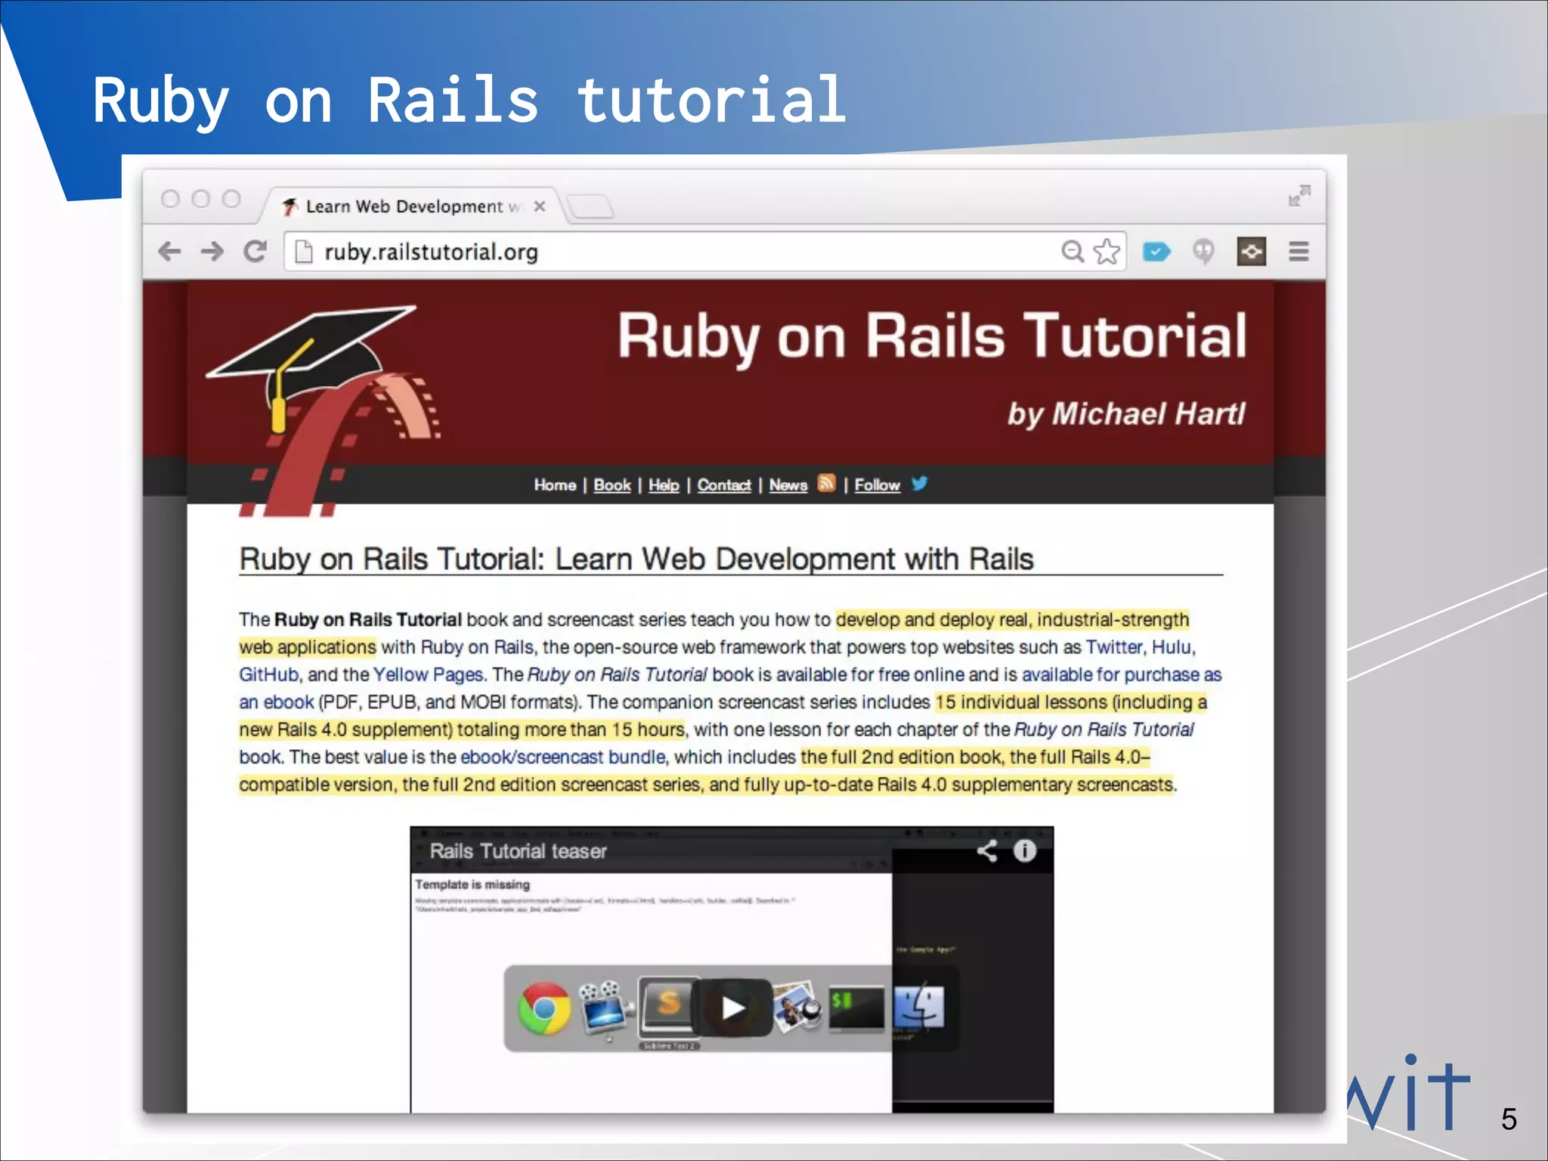Click the Rails Tutorial teaser title
This screenshot has height=1161, width=1548.
[x=518, y=851]
